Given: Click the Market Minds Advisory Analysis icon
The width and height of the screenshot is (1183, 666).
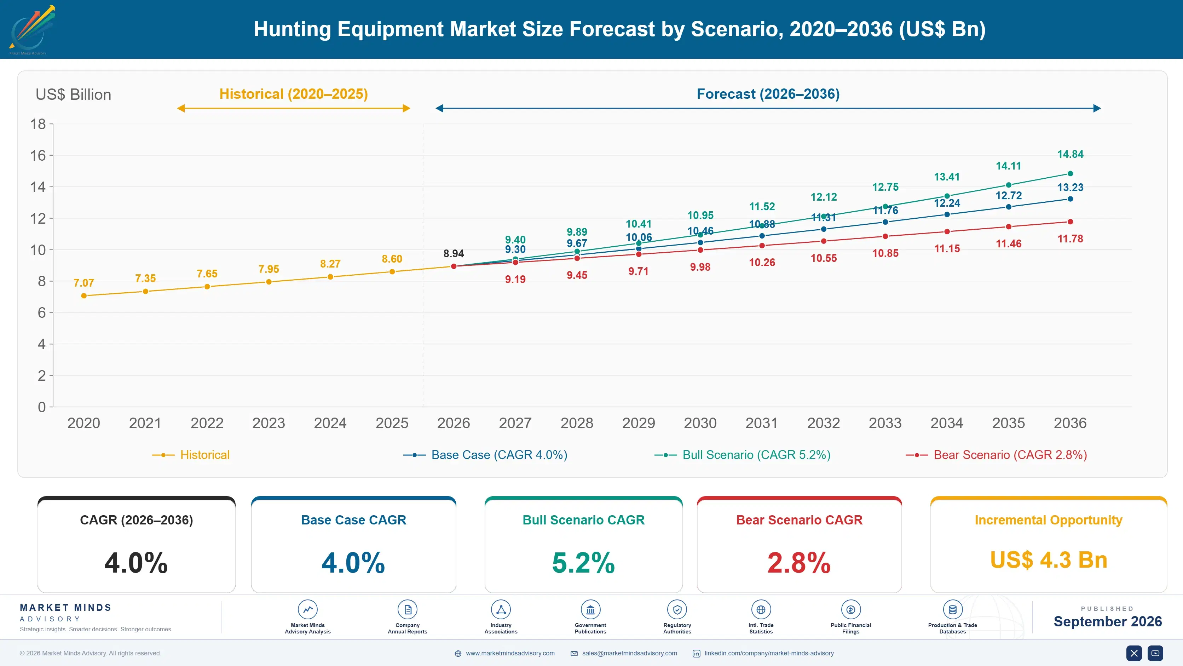Looking at the screenshot, I should pos(308,609).
